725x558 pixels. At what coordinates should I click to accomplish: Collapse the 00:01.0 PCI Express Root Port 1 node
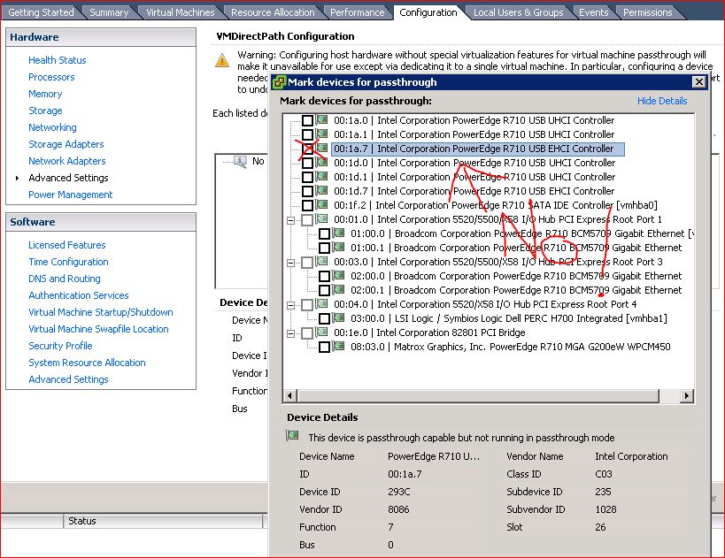(290, 219)
